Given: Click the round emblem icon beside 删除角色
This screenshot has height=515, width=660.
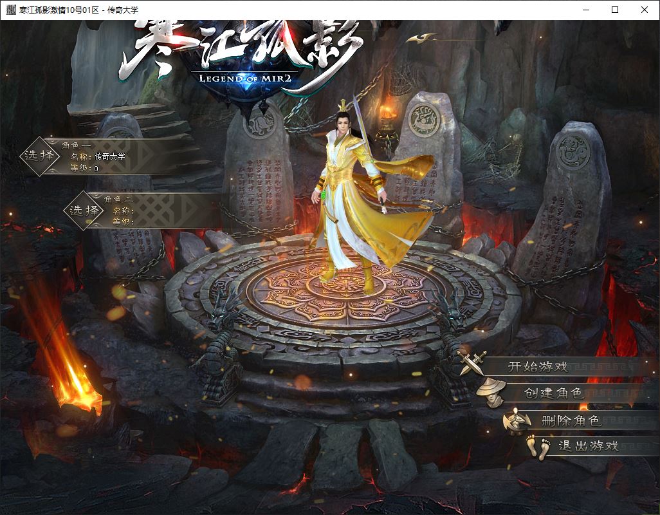Looking at the screenshot, I should click(x=516, y=420).
